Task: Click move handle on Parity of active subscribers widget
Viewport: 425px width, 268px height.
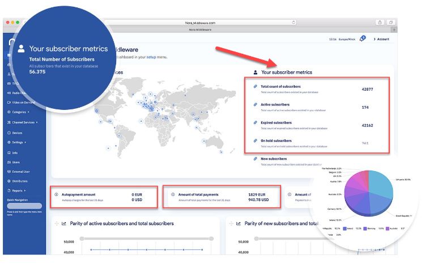Action: point(57,224)
